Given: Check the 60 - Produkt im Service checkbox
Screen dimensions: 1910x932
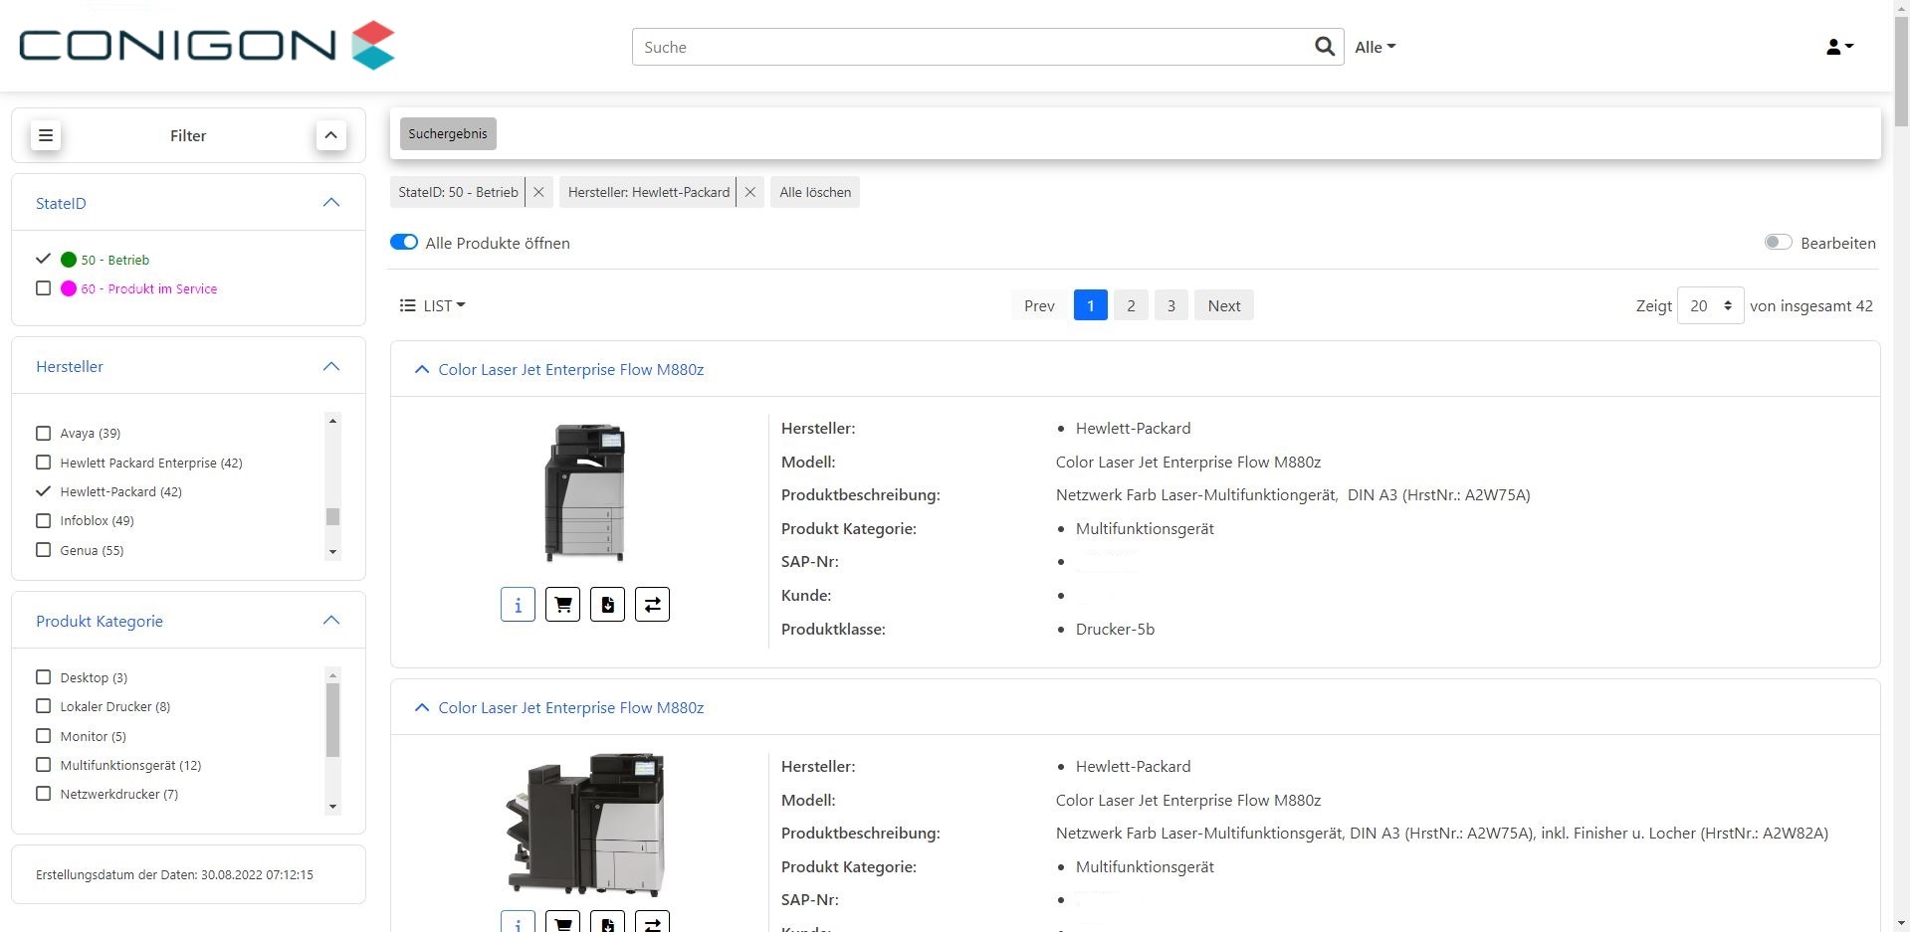Looking at the screenshot, I should coord(43,288).
